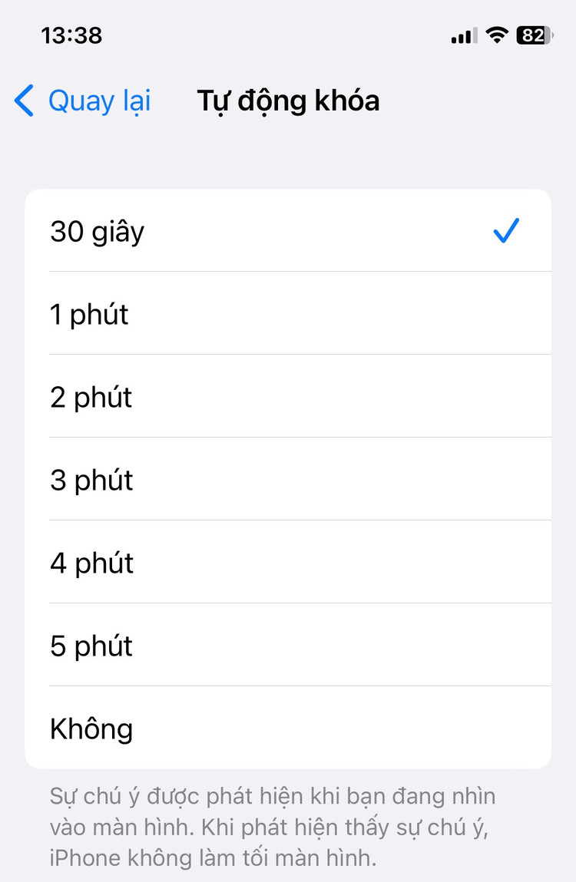
Task: Tap the battery indicator showing 82
Action: click(x=535, y=35)
